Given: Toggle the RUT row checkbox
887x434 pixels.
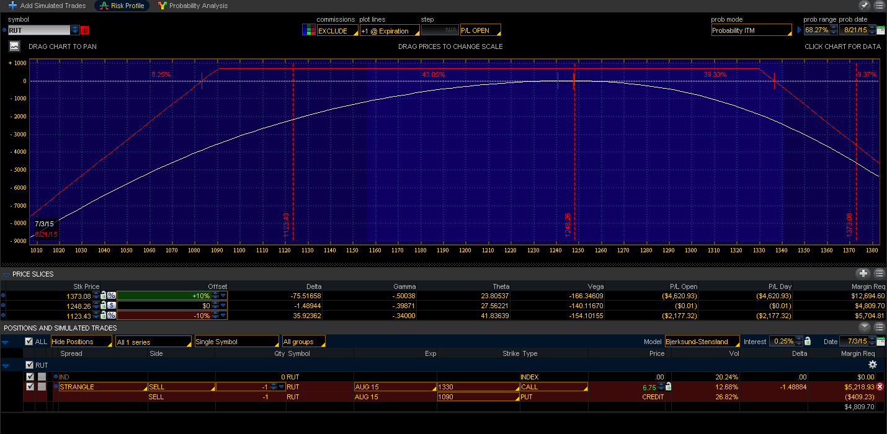Looking at the screenshot, I should [x=29, y=365].
